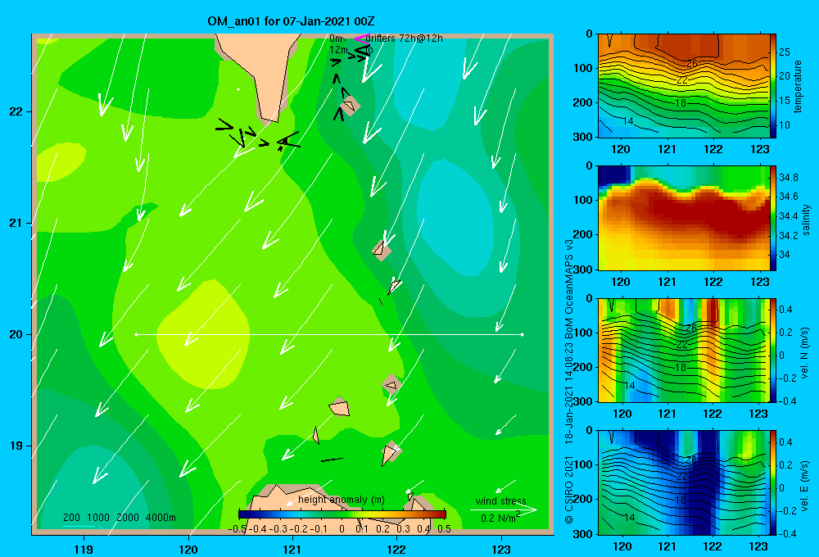Click the 'drifters 72h@12h' legend label
This screenshot has height=557, width=819.
tap(405, 38)
